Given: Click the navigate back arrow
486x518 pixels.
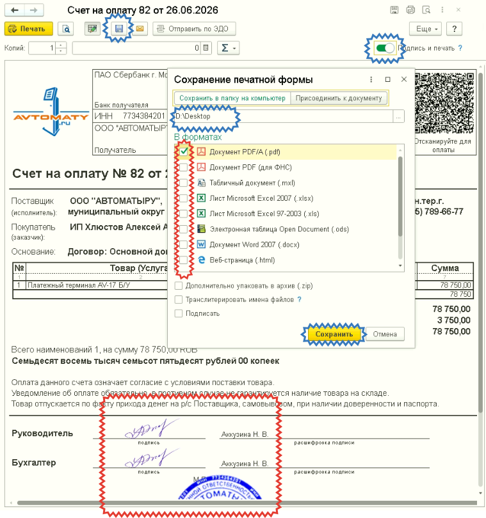Looking at the screenshot, I should (15, 10).
